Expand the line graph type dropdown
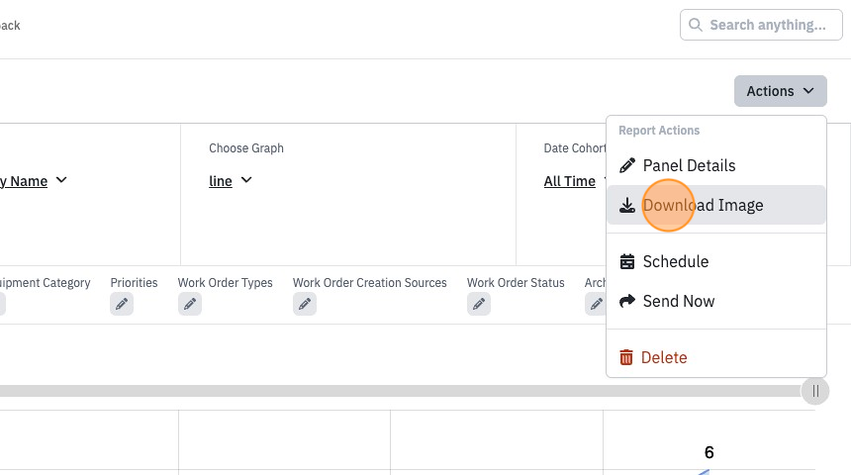Screen dimensions: 851x475 (x=231, y=181)
